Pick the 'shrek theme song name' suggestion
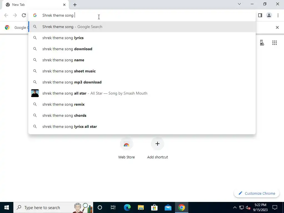Image resolution: width=284 pixels, height=213 pixels. (142, 60)
